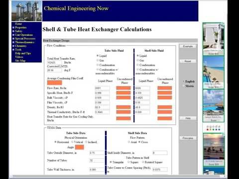Click the Corrected LMTD input field
This screenshot has width=239, height=179.
coord(54,70)
